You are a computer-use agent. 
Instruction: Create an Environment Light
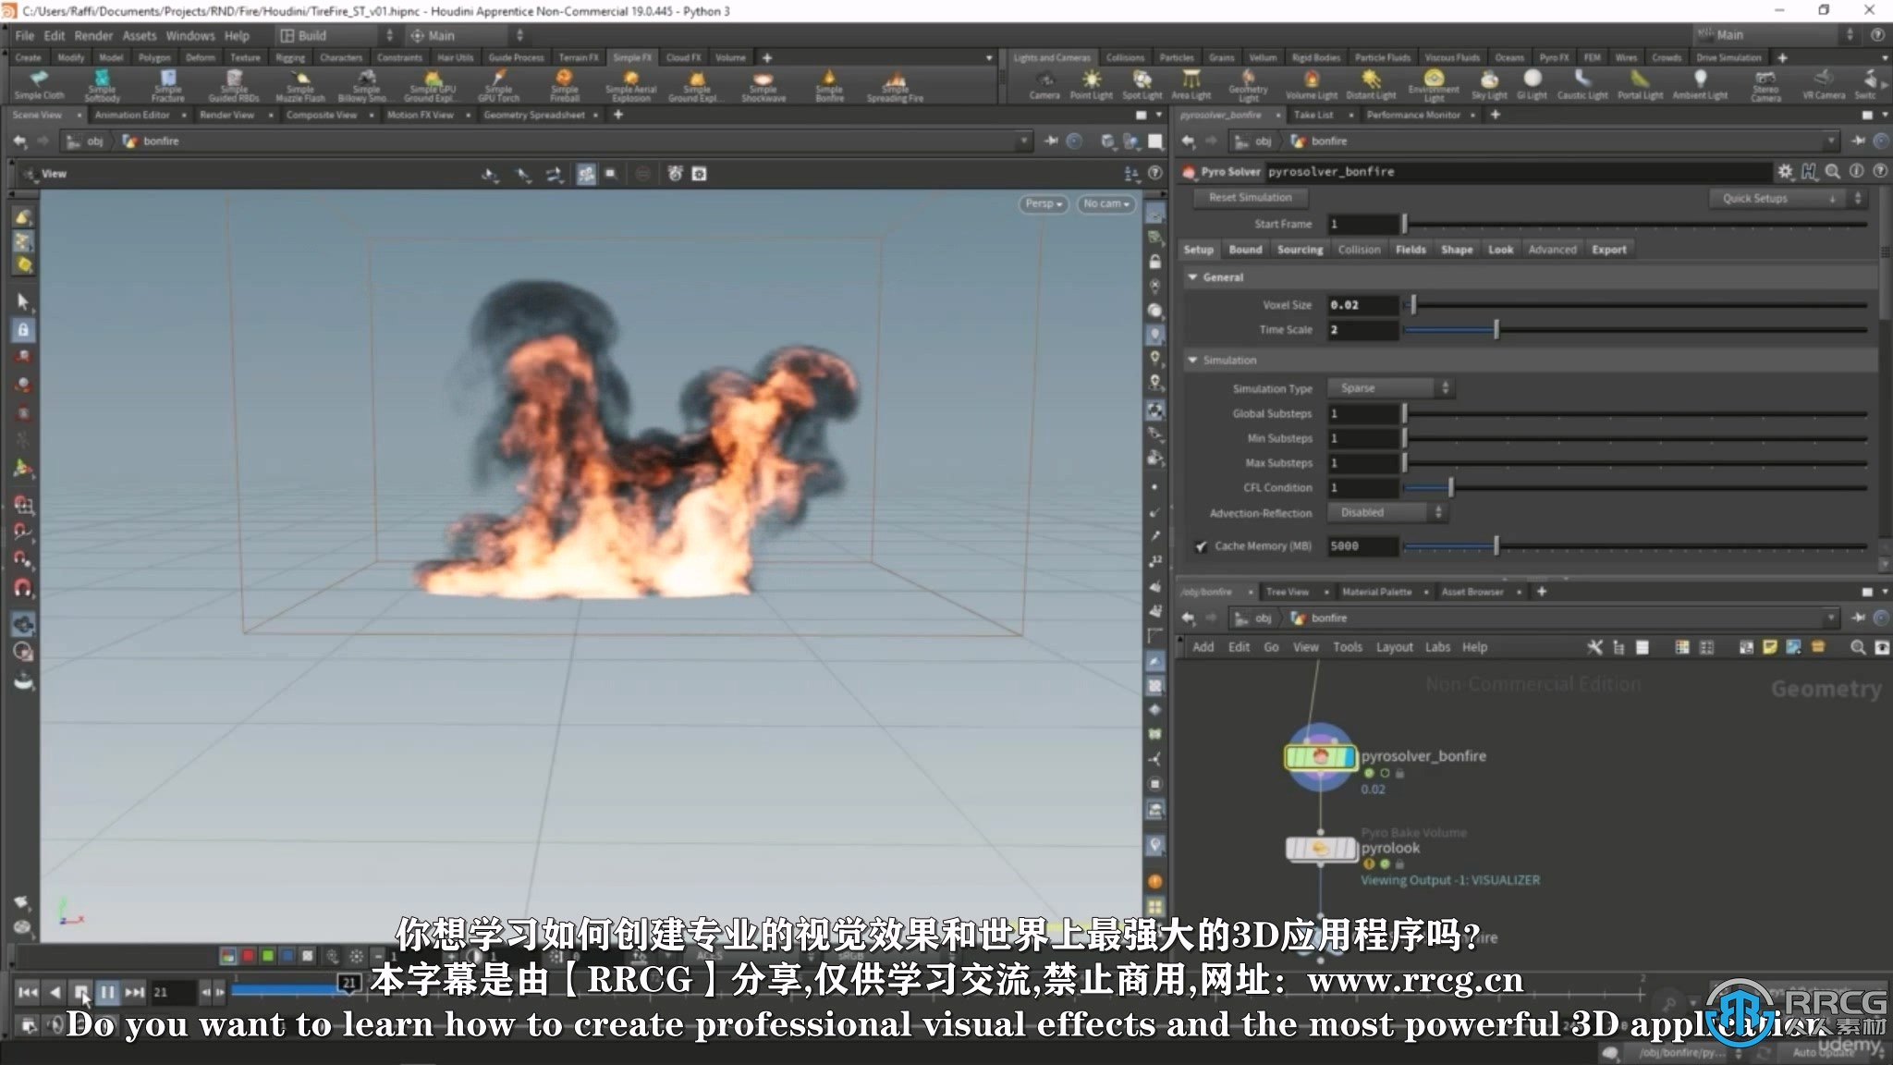coord(1434,85)
